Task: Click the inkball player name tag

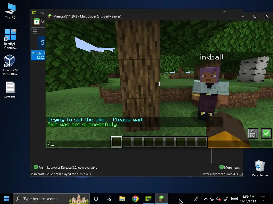Action: 211,57
